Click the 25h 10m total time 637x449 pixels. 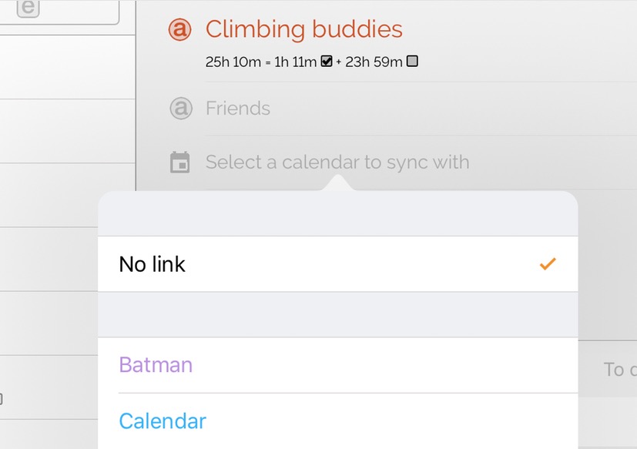click(233, 62)
